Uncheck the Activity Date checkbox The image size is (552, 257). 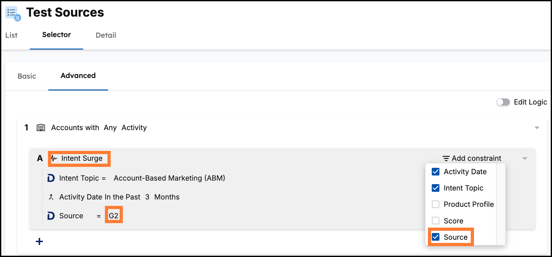[x=436, y=172]
